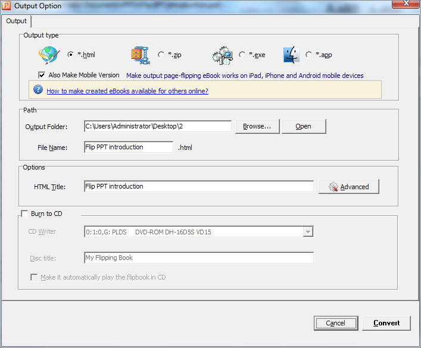Image resolution: width=421 pixels, height=348 pixels.
Task: Click Open to view output folder
Action: [304, 126]
